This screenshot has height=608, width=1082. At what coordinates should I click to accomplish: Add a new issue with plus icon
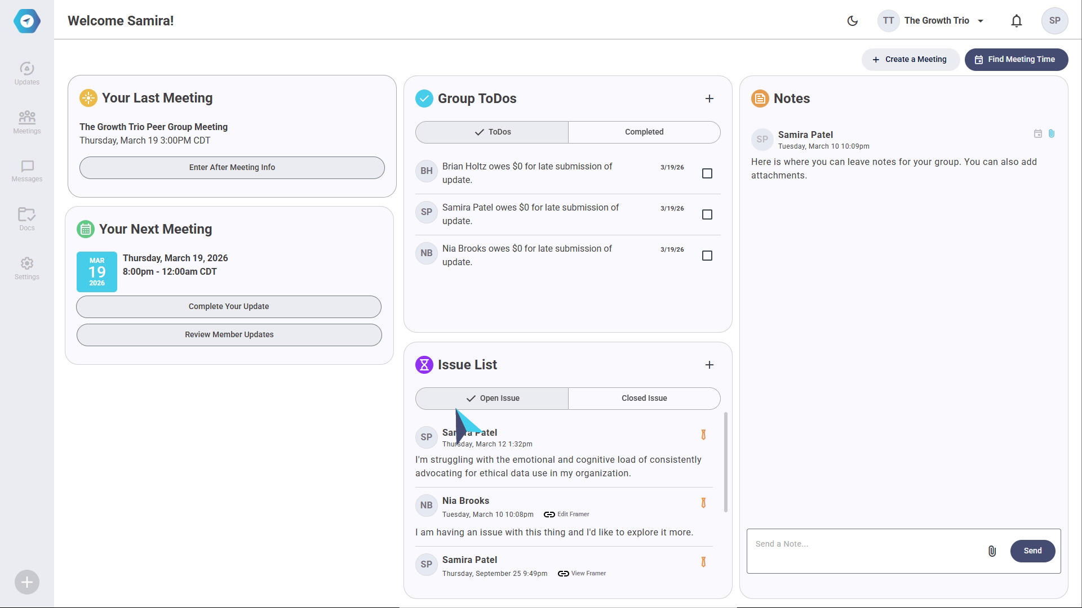point(709,365)
